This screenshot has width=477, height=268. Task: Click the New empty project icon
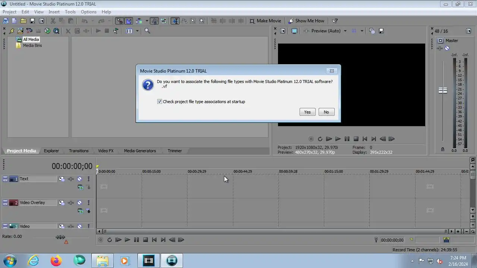(14, 21)
